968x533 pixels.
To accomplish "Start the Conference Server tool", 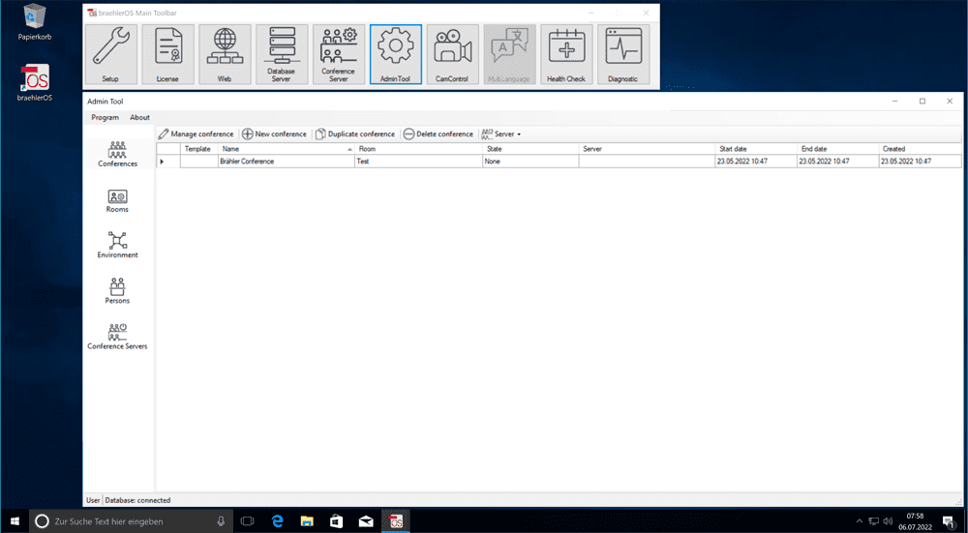I will tap(339, 54).
